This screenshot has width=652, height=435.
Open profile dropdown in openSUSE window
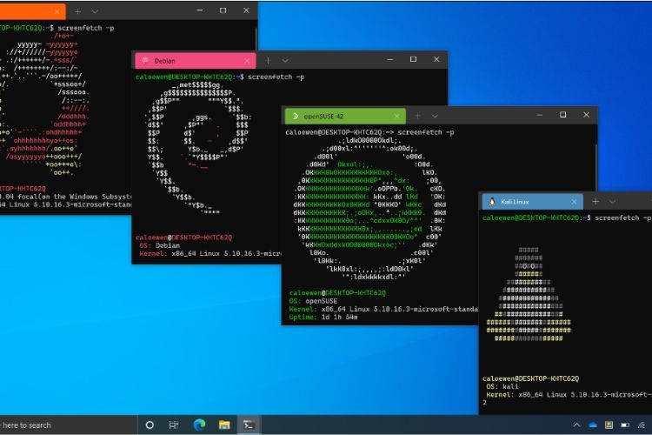pos(435,116)
